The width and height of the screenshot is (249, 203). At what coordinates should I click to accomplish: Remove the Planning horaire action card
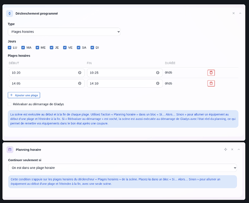[x=232, y=149]
